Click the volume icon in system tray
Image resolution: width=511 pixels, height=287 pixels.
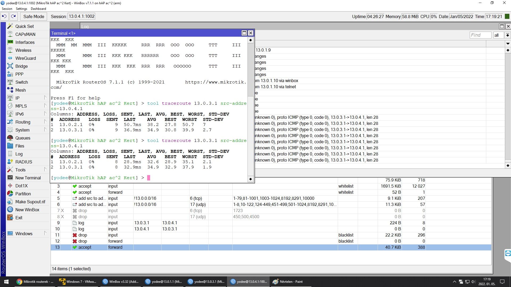click(x=473, y=282)
